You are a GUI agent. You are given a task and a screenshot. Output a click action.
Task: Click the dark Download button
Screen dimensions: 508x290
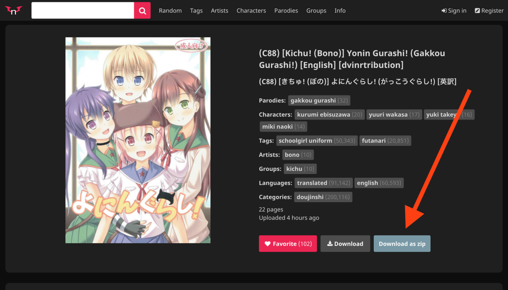click(345, 244)
